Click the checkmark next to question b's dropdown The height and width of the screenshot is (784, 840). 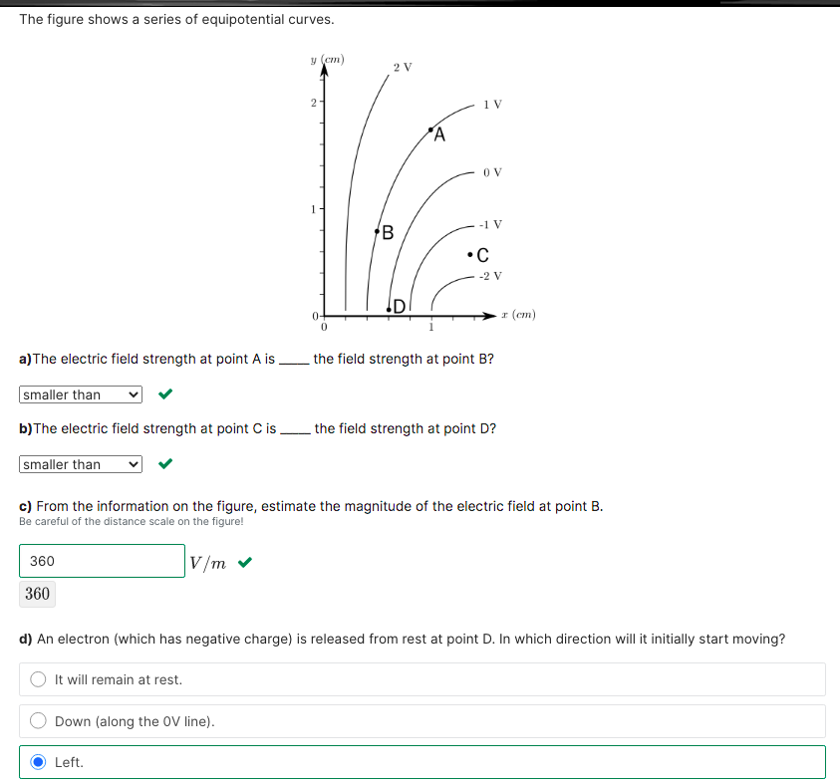(164, 463)
